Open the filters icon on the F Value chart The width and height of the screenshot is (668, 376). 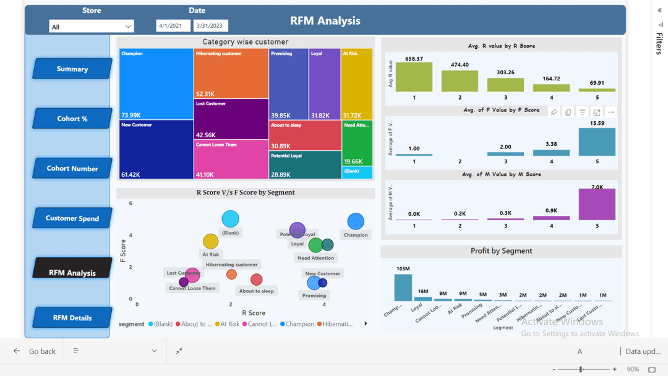(582, 112)
